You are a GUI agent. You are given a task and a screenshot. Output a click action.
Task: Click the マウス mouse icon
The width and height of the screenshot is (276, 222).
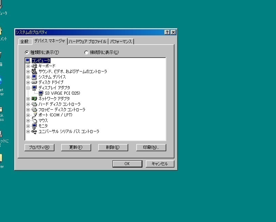pyautogui.click(x=34, y=121)
